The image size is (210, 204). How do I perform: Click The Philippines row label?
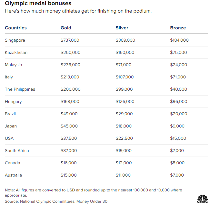point(20,89)
